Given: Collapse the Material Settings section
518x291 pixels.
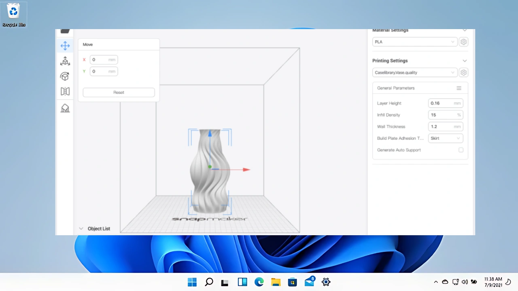Looking at the screenshot, I should click(x=465, y=30).
